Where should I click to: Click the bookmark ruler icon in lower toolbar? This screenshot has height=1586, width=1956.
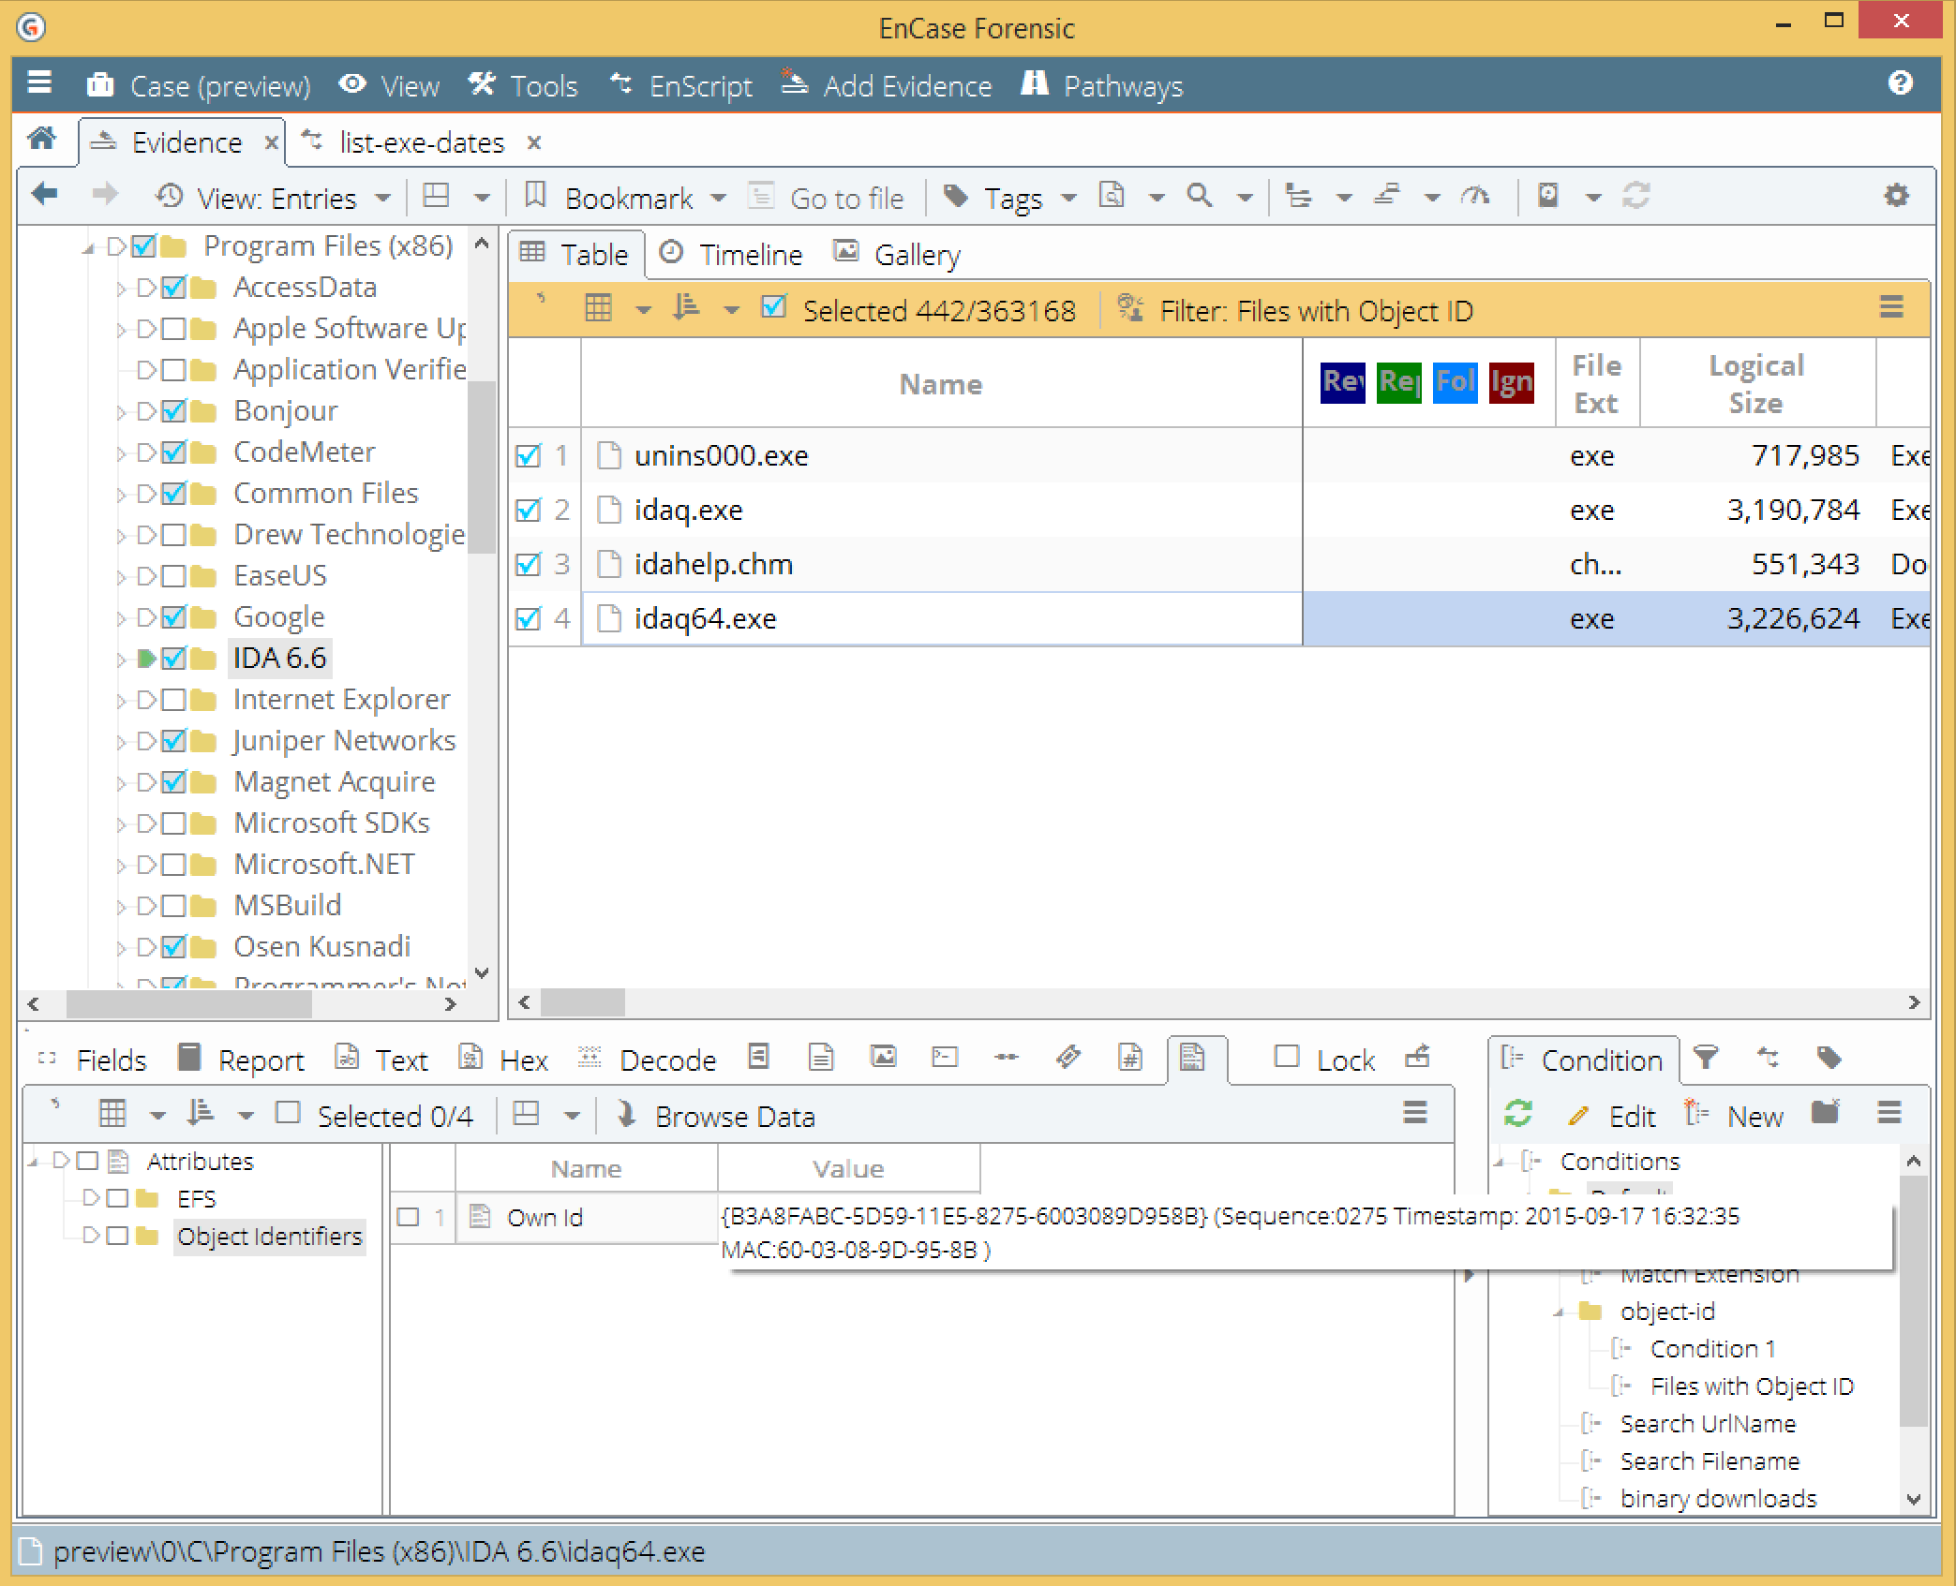point(1068,1058)
